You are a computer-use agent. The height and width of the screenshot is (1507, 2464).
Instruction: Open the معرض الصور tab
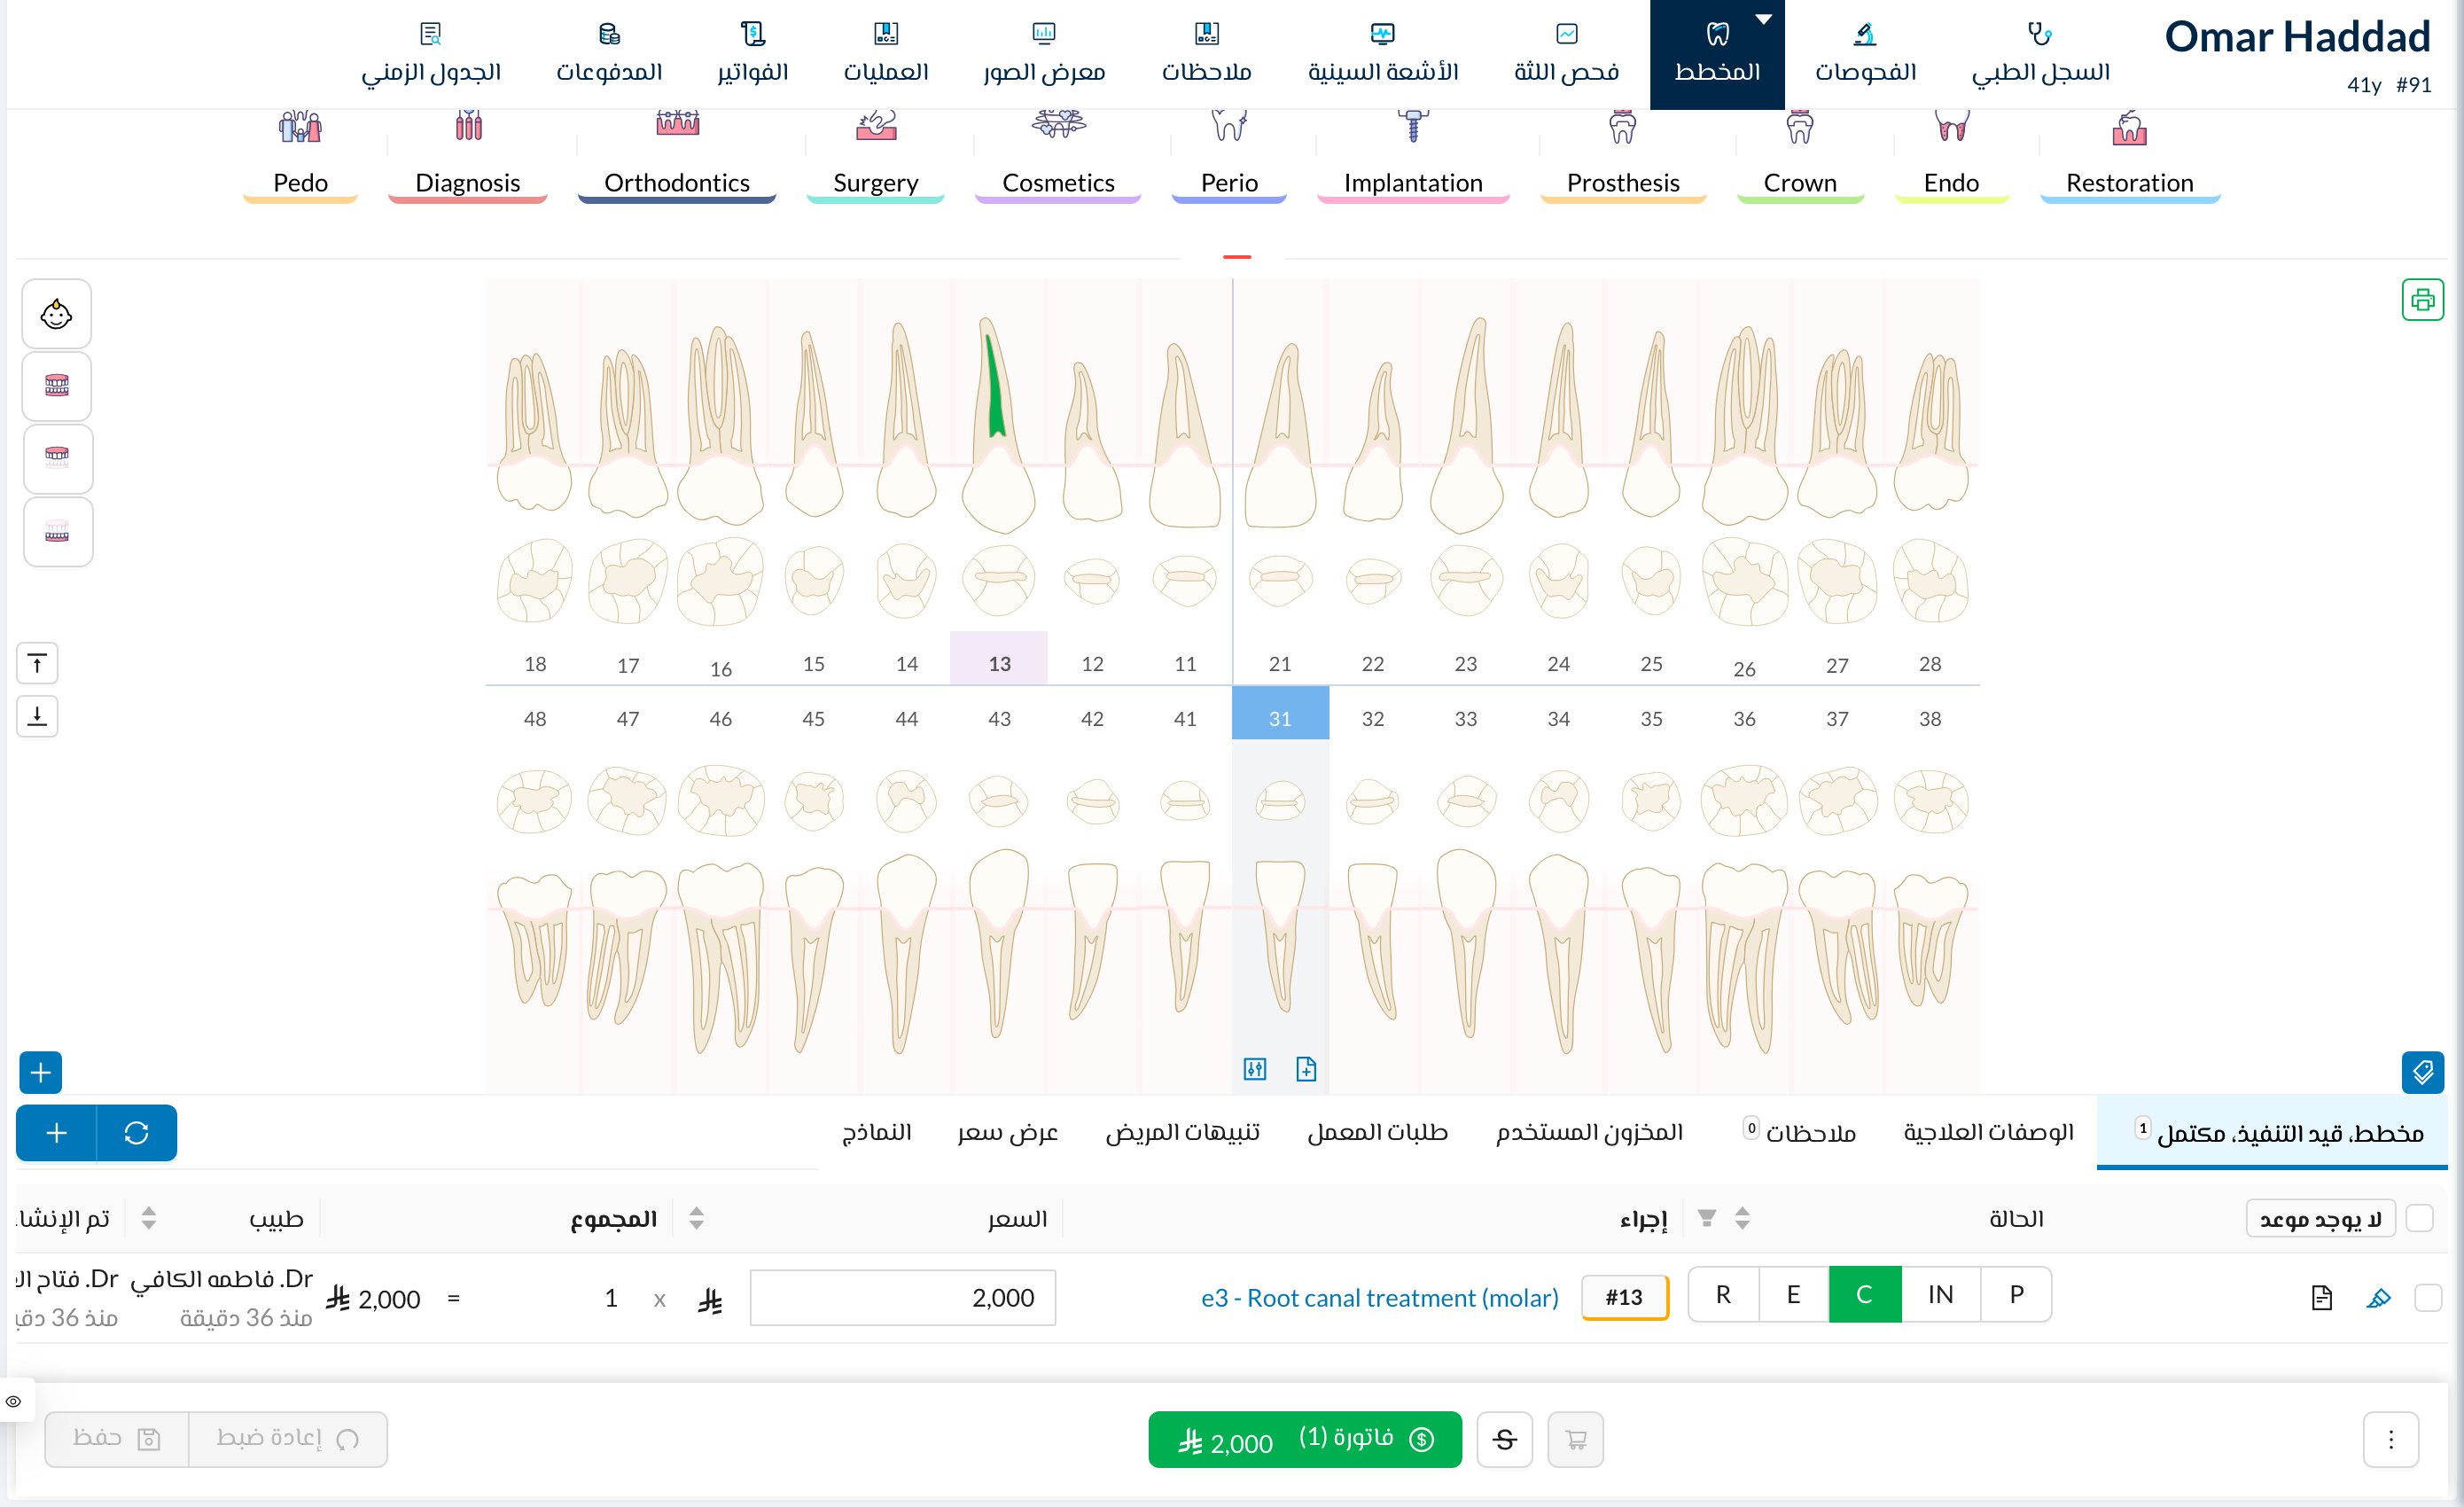pyautogui.click(x=1043, y=54)
